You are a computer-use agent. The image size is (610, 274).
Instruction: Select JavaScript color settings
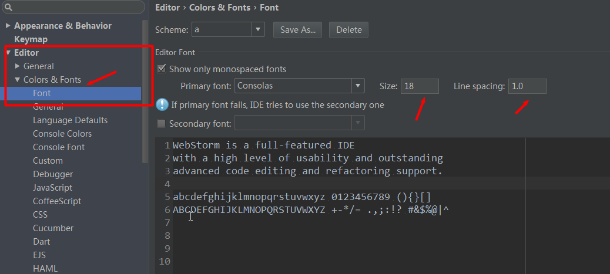pyautogui.click(x=52, y=187)
